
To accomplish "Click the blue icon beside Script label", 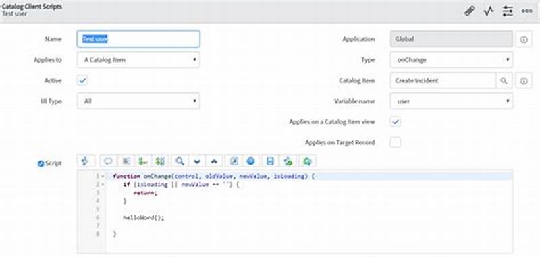I will click(40, 163).
